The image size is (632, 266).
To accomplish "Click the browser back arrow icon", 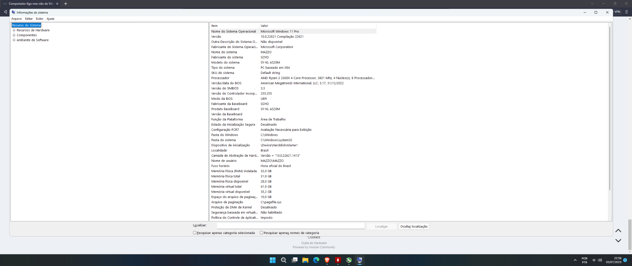I will [x=5, y=12].
